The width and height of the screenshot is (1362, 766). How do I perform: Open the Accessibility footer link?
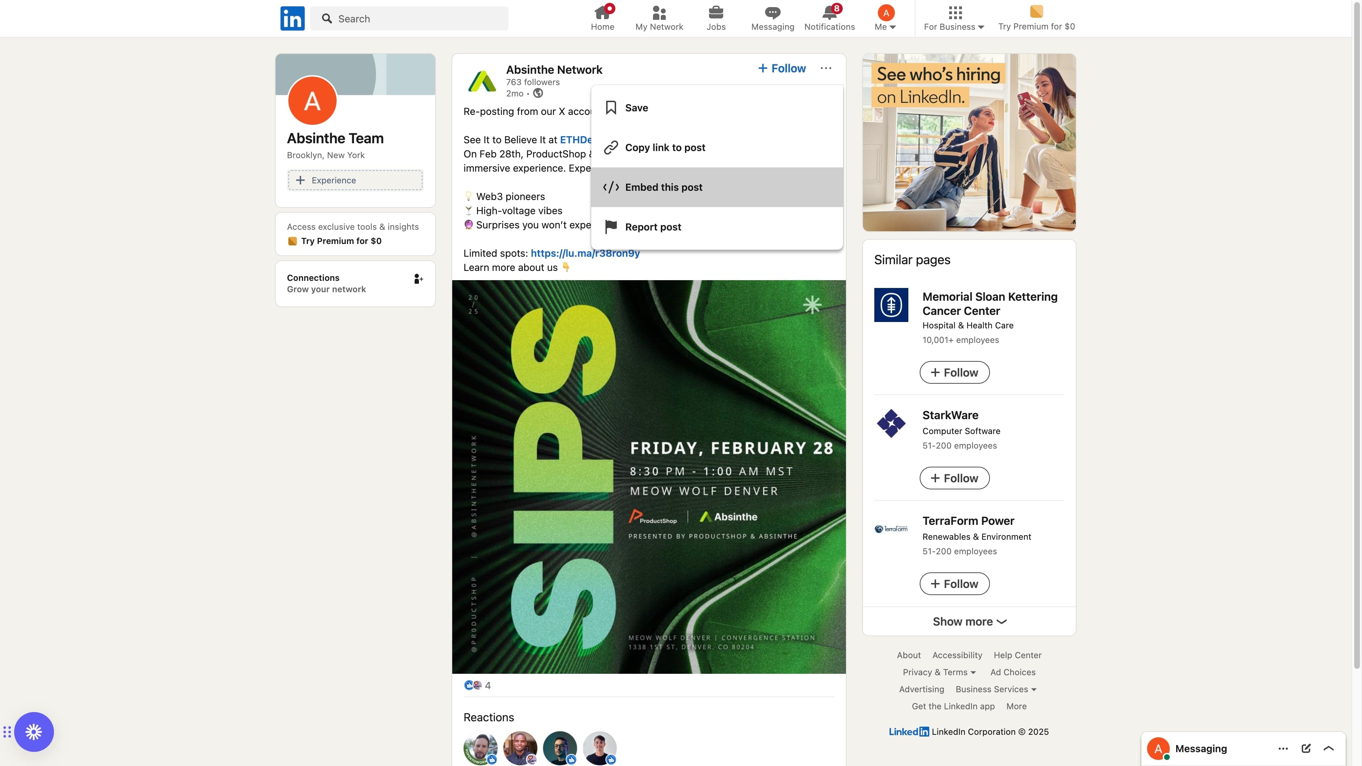coord(957,655)
